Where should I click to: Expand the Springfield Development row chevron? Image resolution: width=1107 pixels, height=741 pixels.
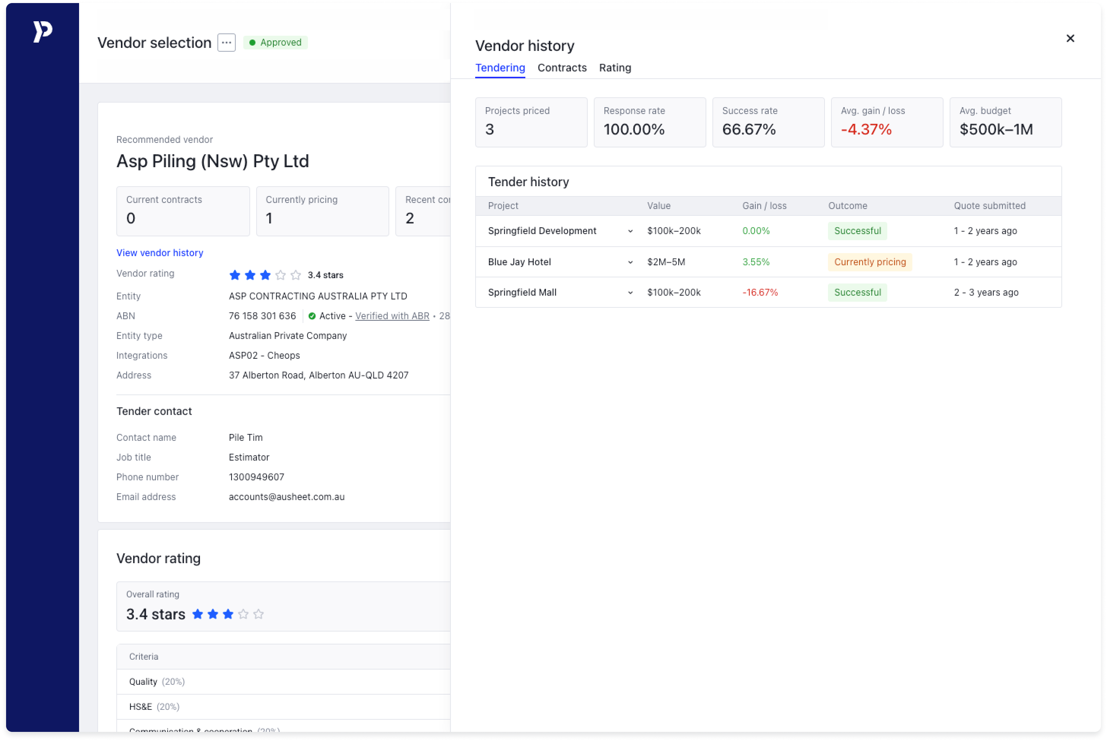pyautogui.click(x=630, y=231)
